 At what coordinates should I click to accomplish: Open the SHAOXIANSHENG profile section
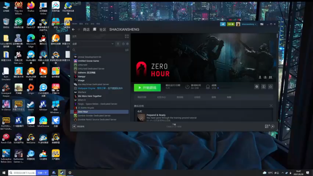(124, 30)
